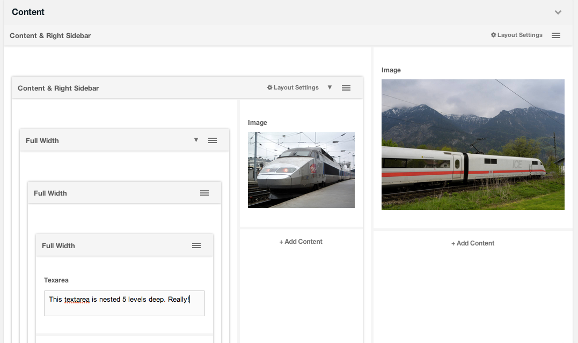Open the outer layout's Layout Settings link
This screenshot has width=578, height=343.
point(516,35)
